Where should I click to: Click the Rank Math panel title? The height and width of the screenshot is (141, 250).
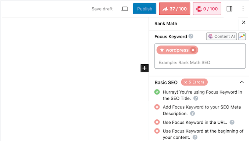(x=166, y=23)
